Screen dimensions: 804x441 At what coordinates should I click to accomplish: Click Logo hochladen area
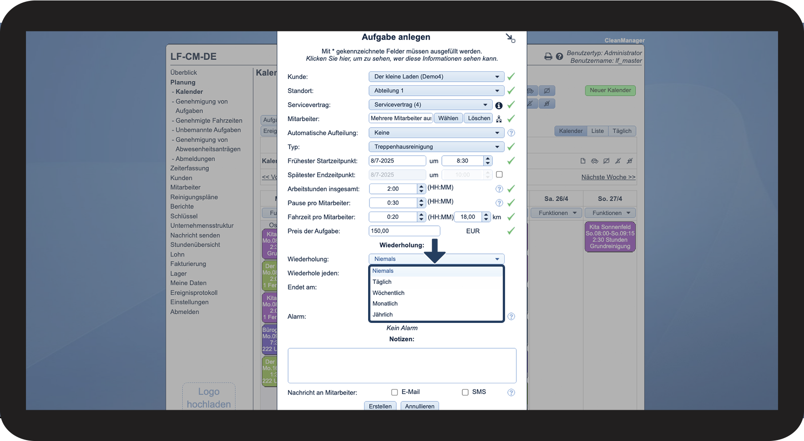(209, 397)
